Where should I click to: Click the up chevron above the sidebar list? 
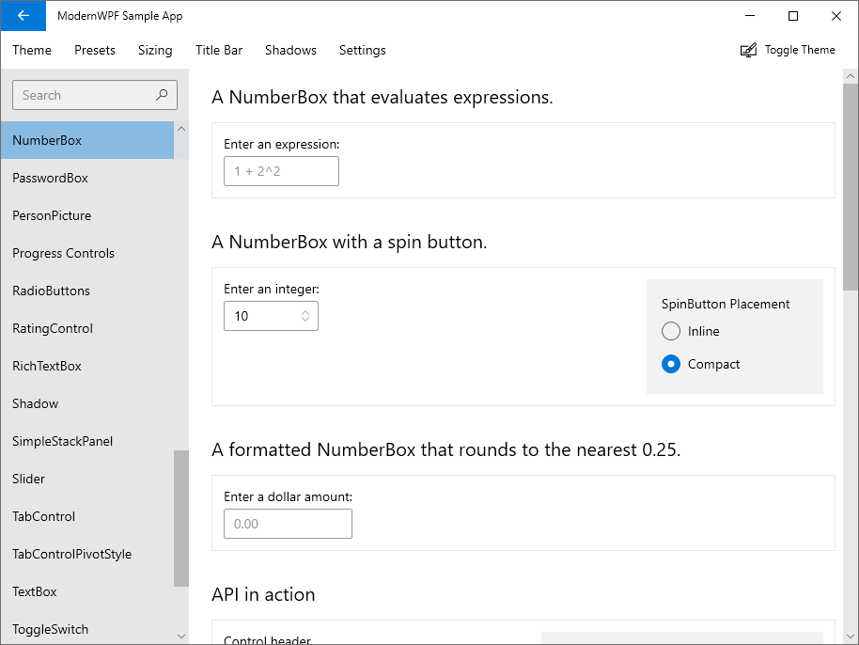[180, 128]
